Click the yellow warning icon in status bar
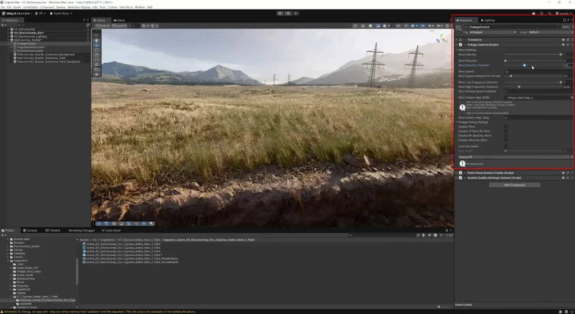The image size is (575, 314). coord(3,311)
